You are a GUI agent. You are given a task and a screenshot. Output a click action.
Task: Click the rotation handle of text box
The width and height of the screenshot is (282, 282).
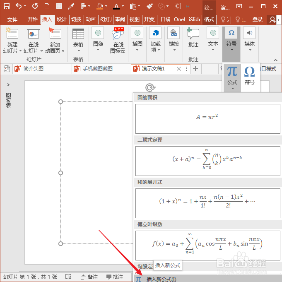150,88
